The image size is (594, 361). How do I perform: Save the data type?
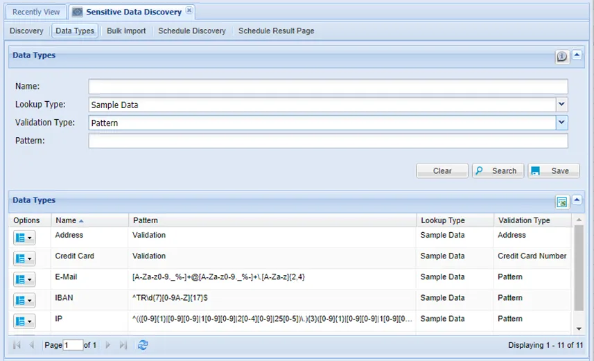(554, 171)
